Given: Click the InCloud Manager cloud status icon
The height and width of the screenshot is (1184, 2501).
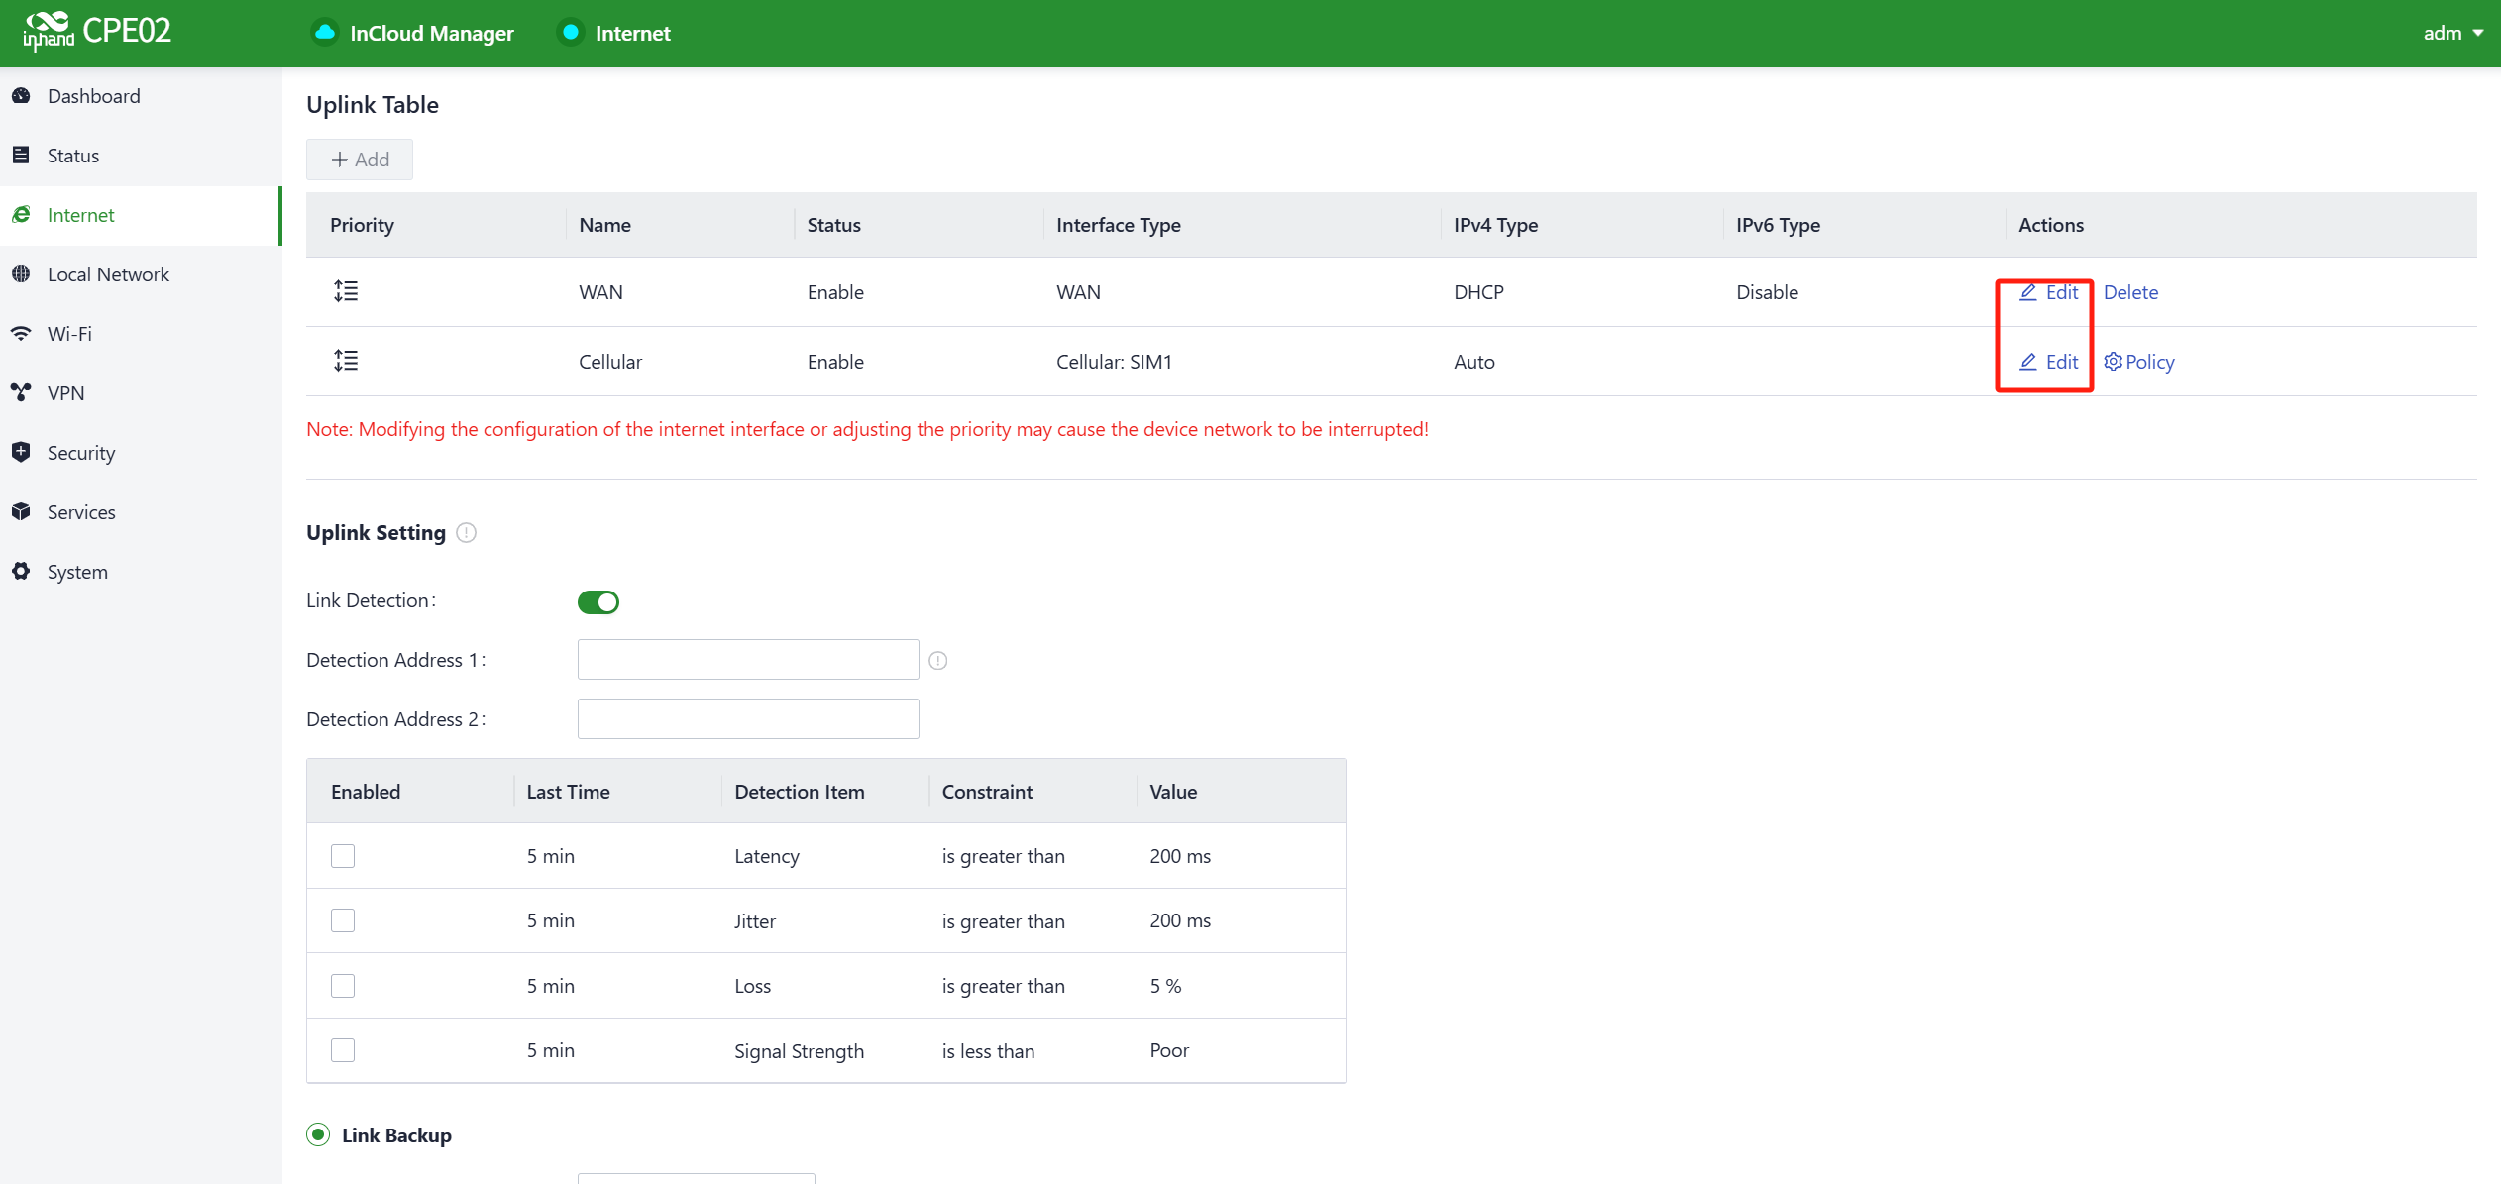Looking at the screenshot, I should (324, 33).
